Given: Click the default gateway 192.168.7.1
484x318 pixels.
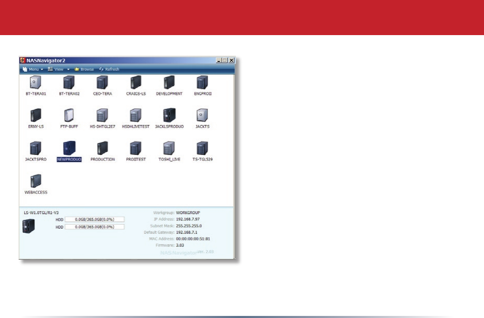Looking at the screenshot, I should tap(187, 232).
